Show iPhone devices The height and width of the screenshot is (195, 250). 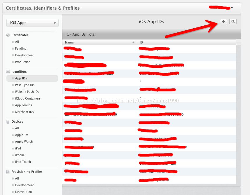pos(20,155)
